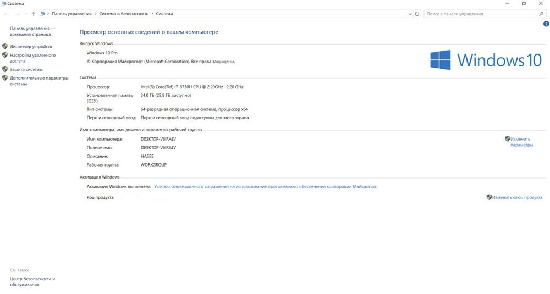Select 'Активация Windows выполнена' text

pos(119,187)
